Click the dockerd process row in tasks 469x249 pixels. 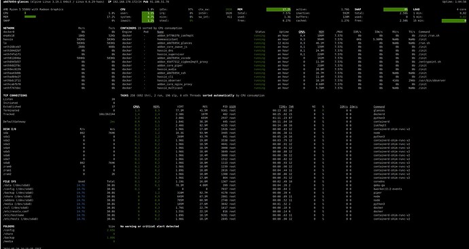(x=259, y=114)
